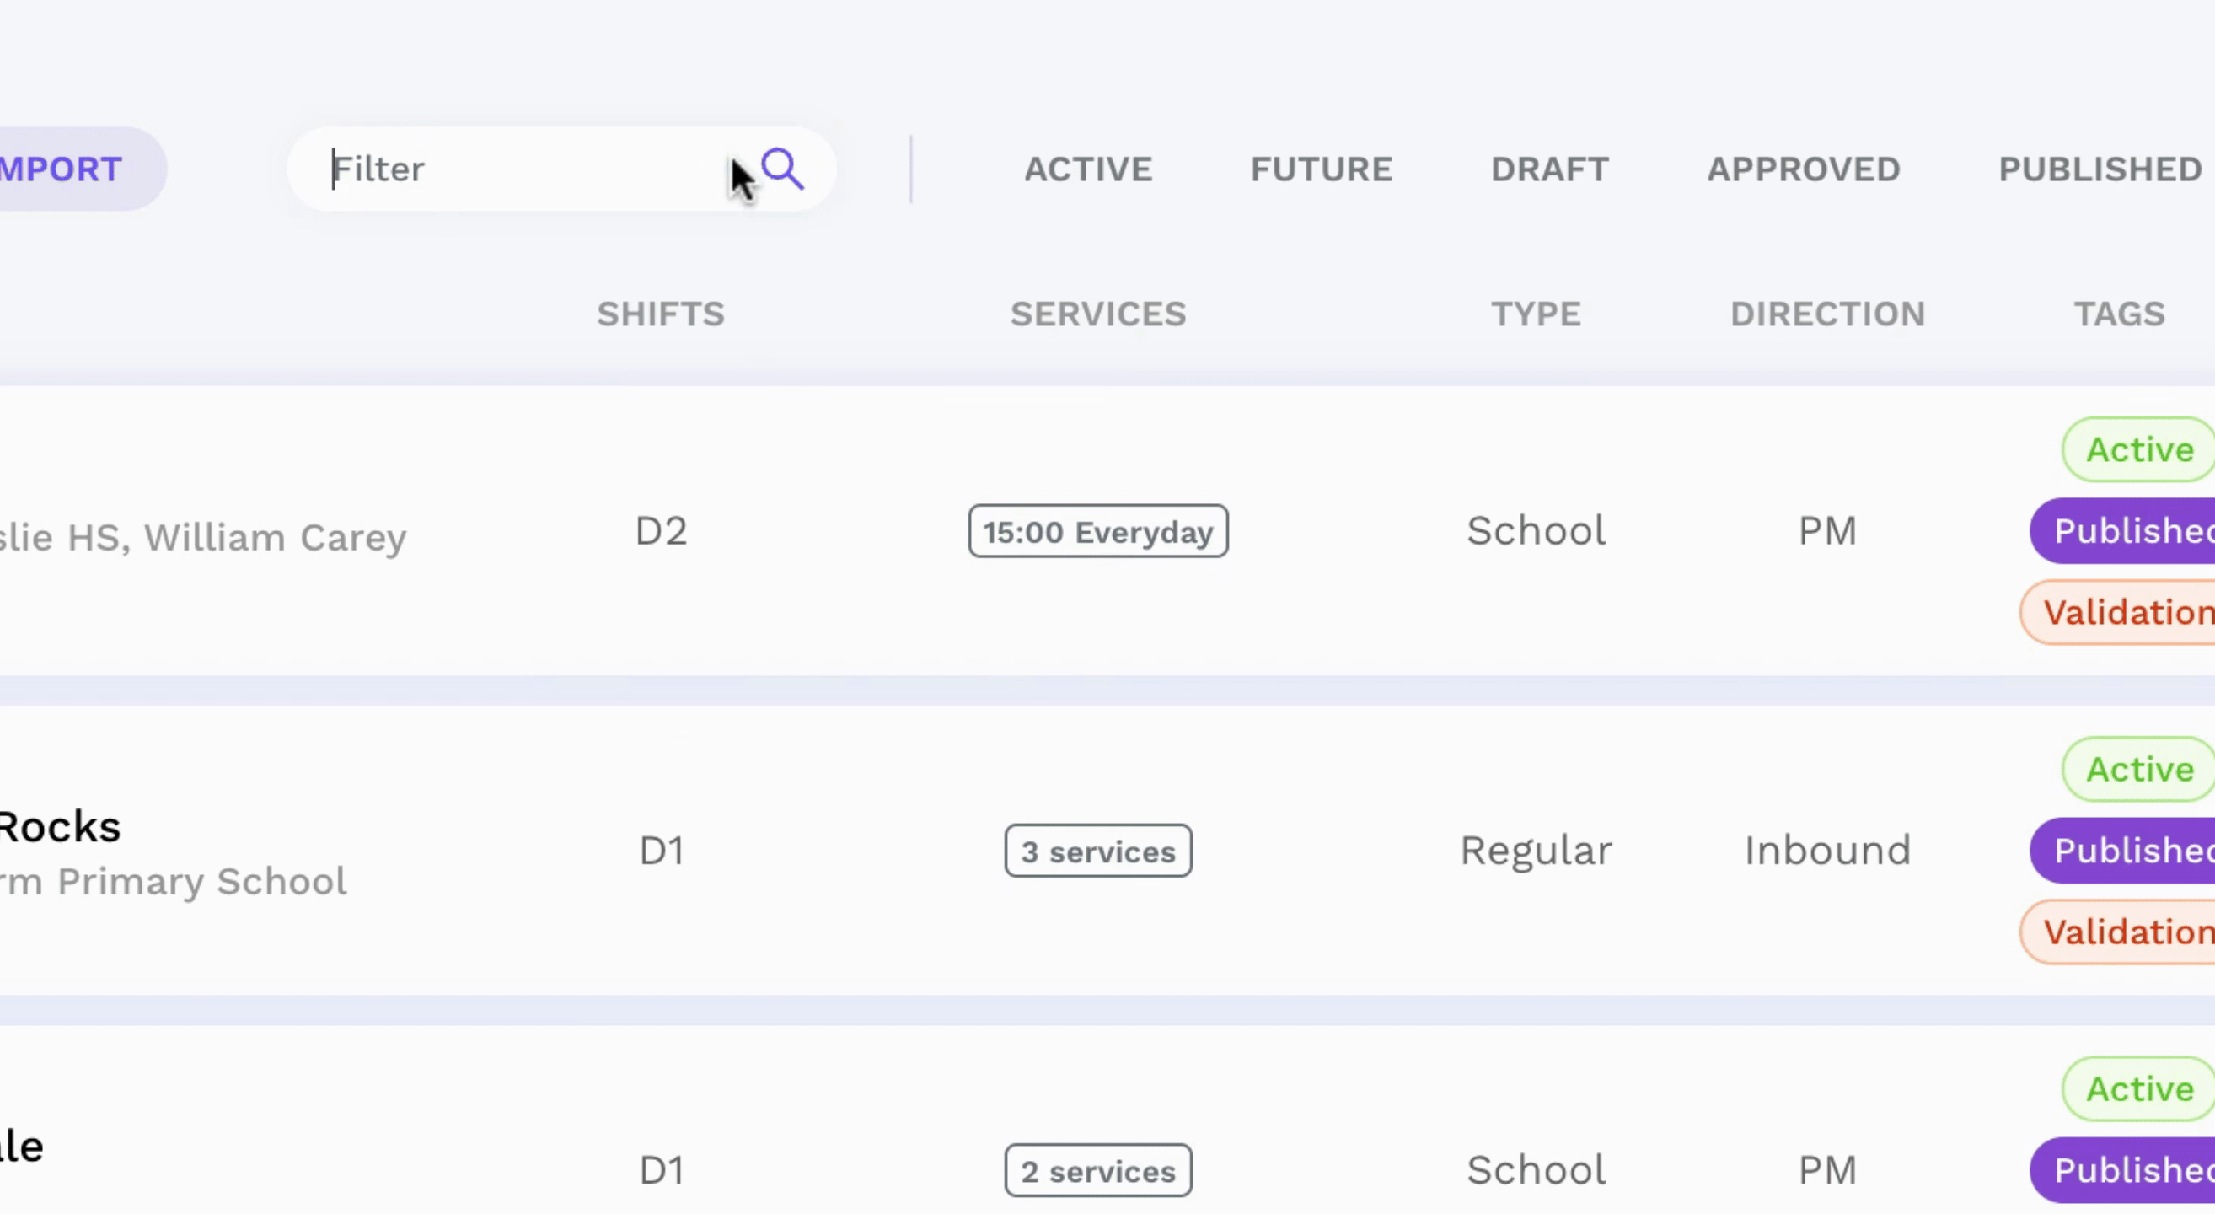Expand the 2 services badge
The height and width of the screenshot is (1214, 2215).
1098,1170
